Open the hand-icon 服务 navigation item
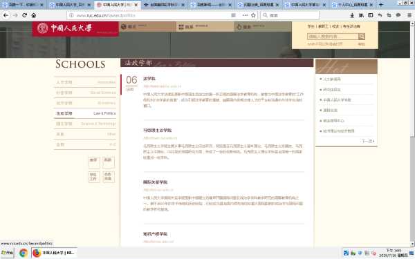 pos(263,27)
